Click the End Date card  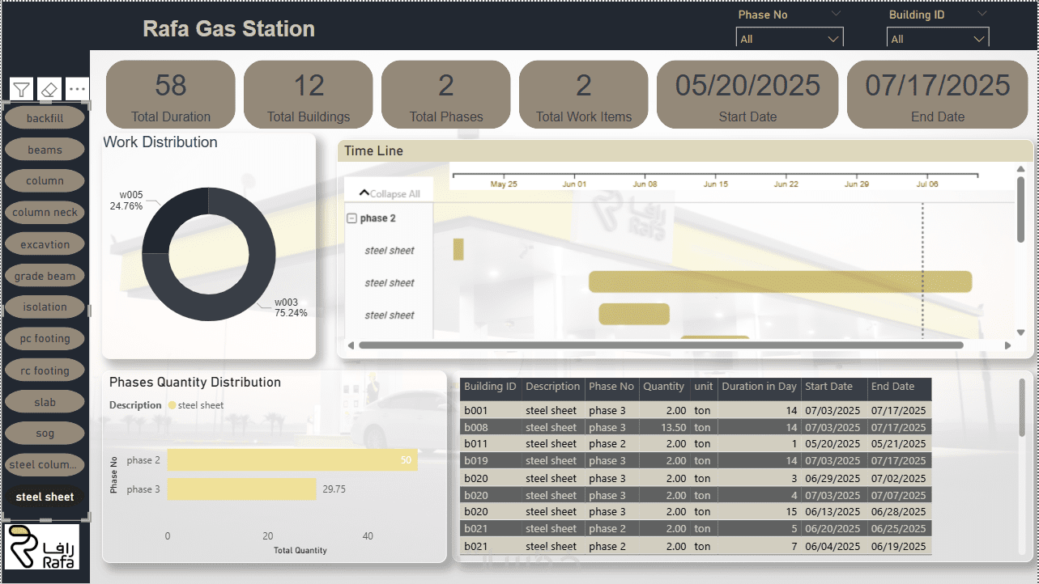coord(938,95)
